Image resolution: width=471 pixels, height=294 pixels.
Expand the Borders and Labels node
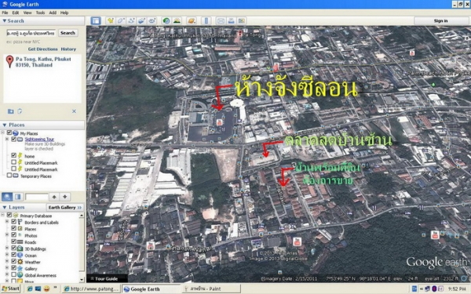point(7,222)
